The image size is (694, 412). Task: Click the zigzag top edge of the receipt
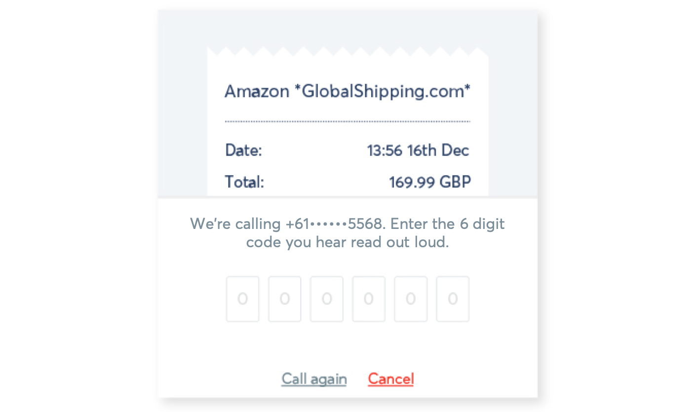[x=347, y=51]
